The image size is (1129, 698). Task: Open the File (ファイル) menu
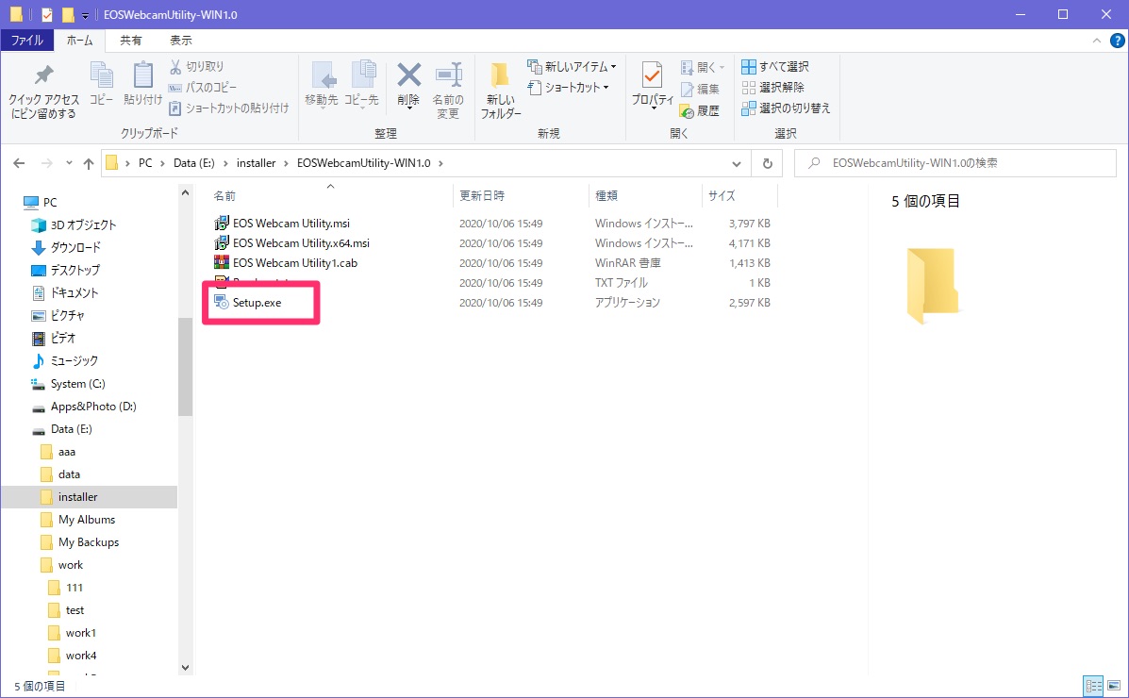(26, 41)
